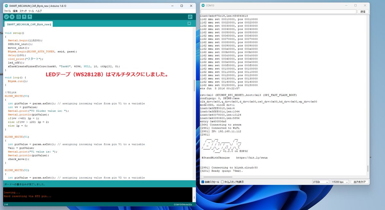Open the LFのみ line ending dropdown
Viewport: 385px width, 210px height.
[320, 182]
